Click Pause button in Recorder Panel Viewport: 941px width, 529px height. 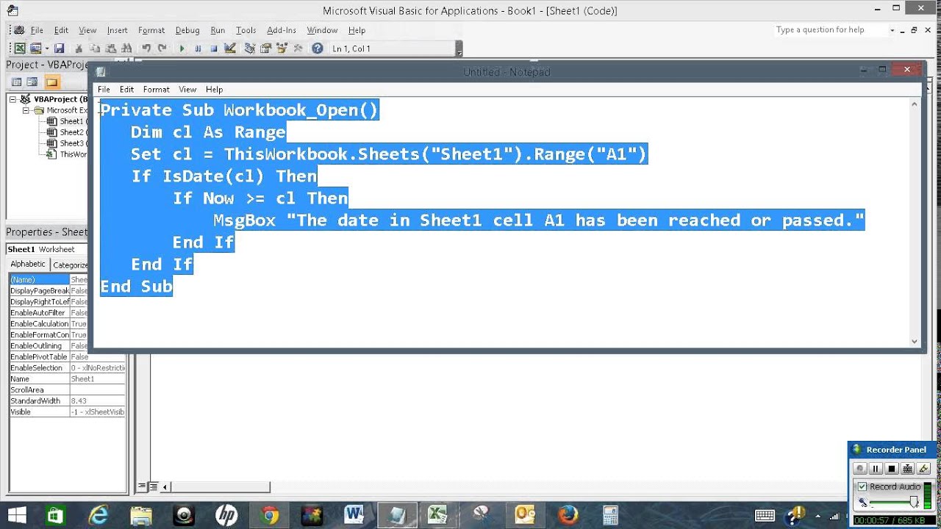coord(876,469)
